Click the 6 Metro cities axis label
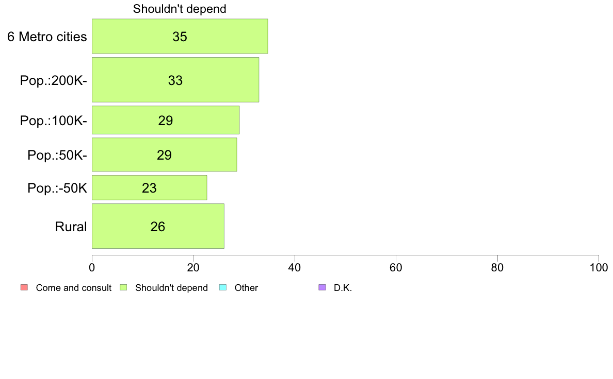This screenshot has width=613, height=379. (47, 37)
